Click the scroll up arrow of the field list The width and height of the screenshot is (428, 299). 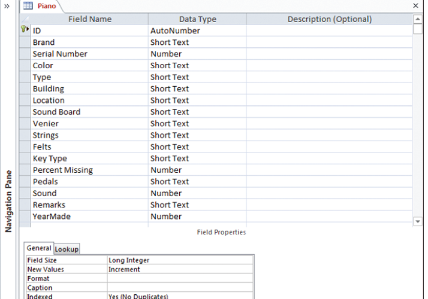point(418,19)
